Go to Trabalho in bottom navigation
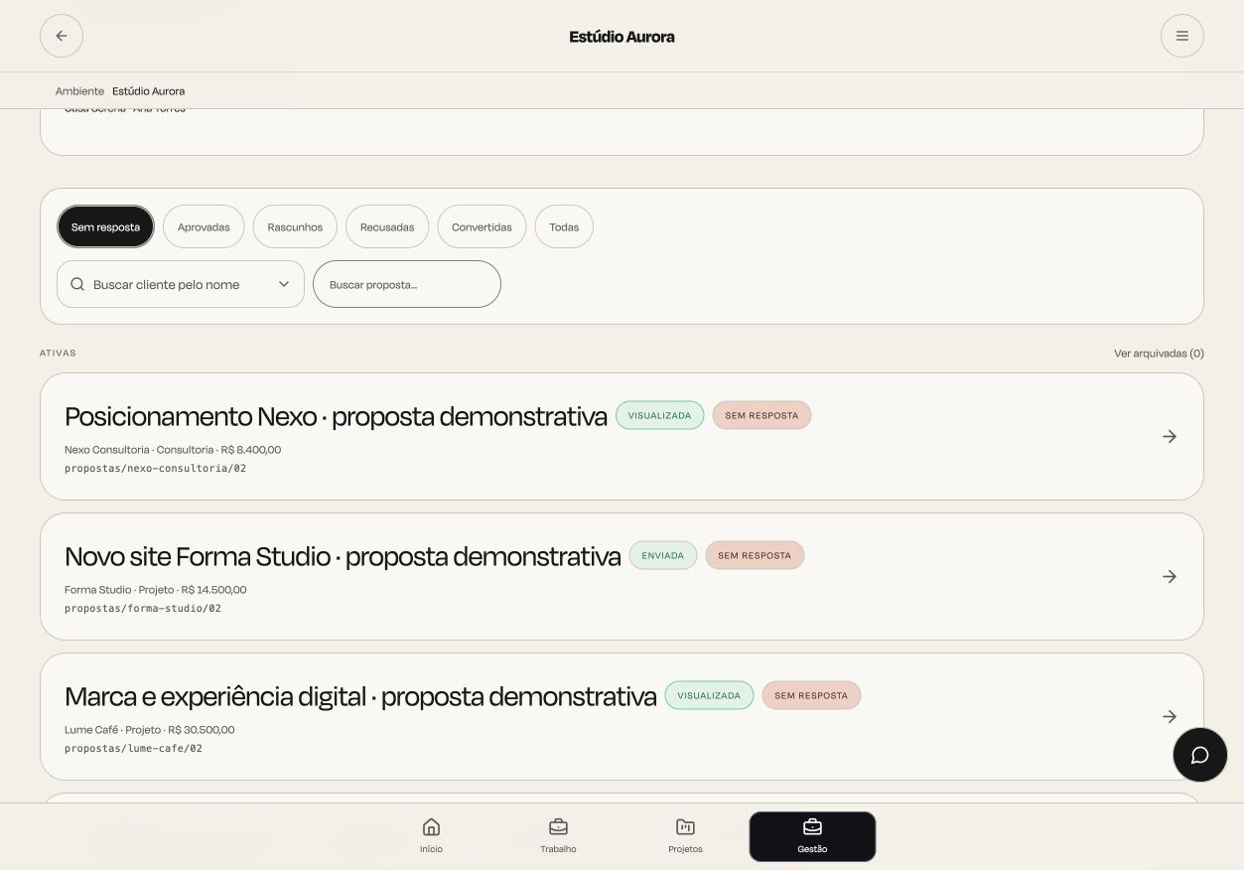Screen dimensions: 1244x870 [558, 835]
